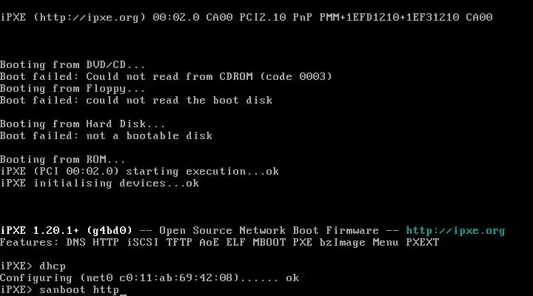Click the CDROM code 0003 error line
The height and width of the screenshot is (296, 533).
(166, 77)
